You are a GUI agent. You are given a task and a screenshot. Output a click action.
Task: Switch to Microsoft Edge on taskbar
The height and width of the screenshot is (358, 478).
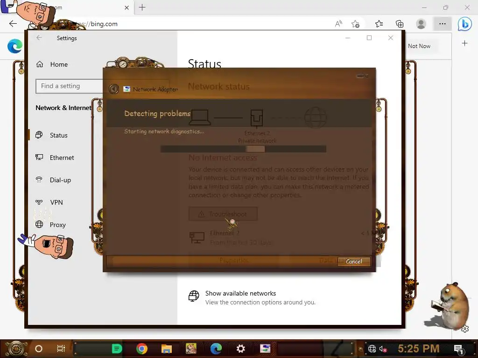216,349
